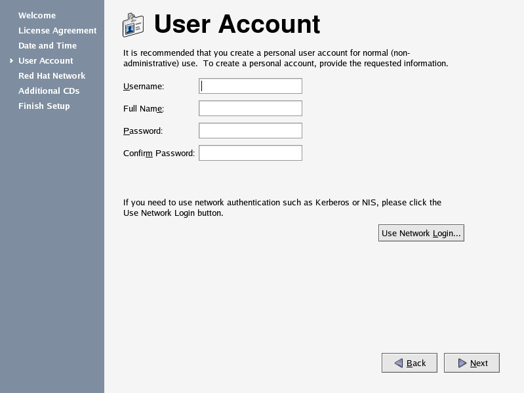
Task: Click the Confirm Password input box
Action: coord(251,153)
